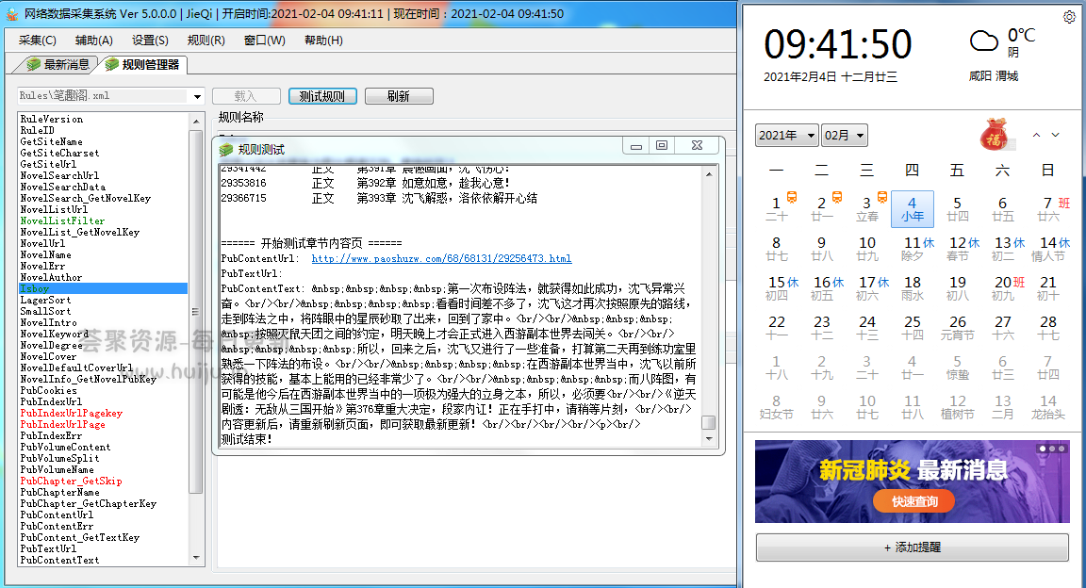Select NovelCover in the rule list
Image resolution: width=1086 pixels, height=588 pixels.
tap(48, 357)
